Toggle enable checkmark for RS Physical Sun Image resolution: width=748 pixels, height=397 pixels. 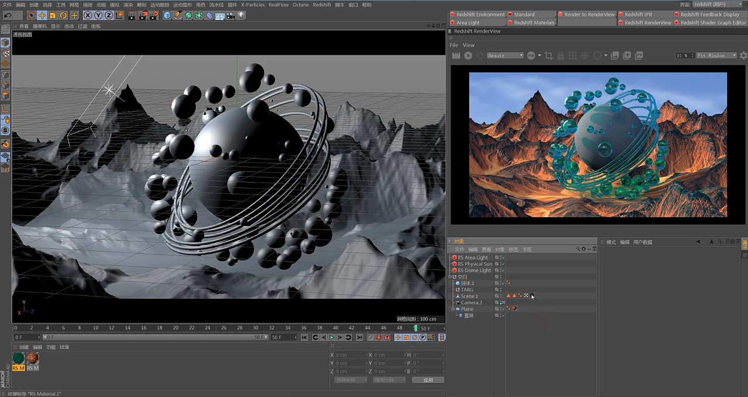tap(502, 264)
